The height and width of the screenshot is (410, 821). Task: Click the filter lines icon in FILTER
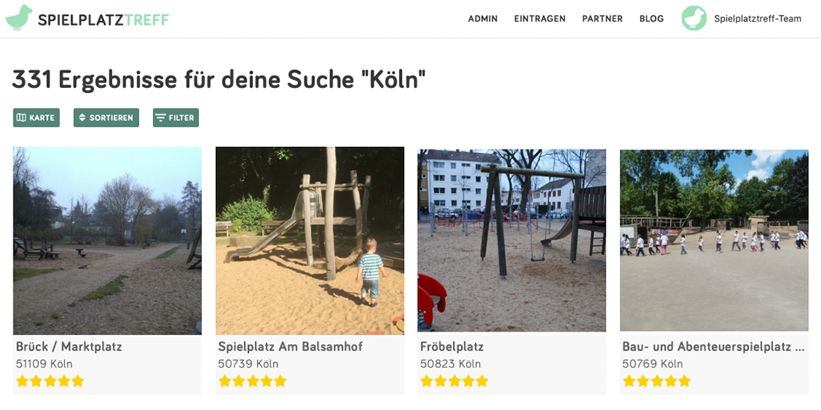coord(161,118)
